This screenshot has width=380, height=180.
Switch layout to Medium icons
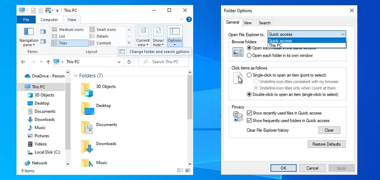pyautogui.click(x=68, y=29)
